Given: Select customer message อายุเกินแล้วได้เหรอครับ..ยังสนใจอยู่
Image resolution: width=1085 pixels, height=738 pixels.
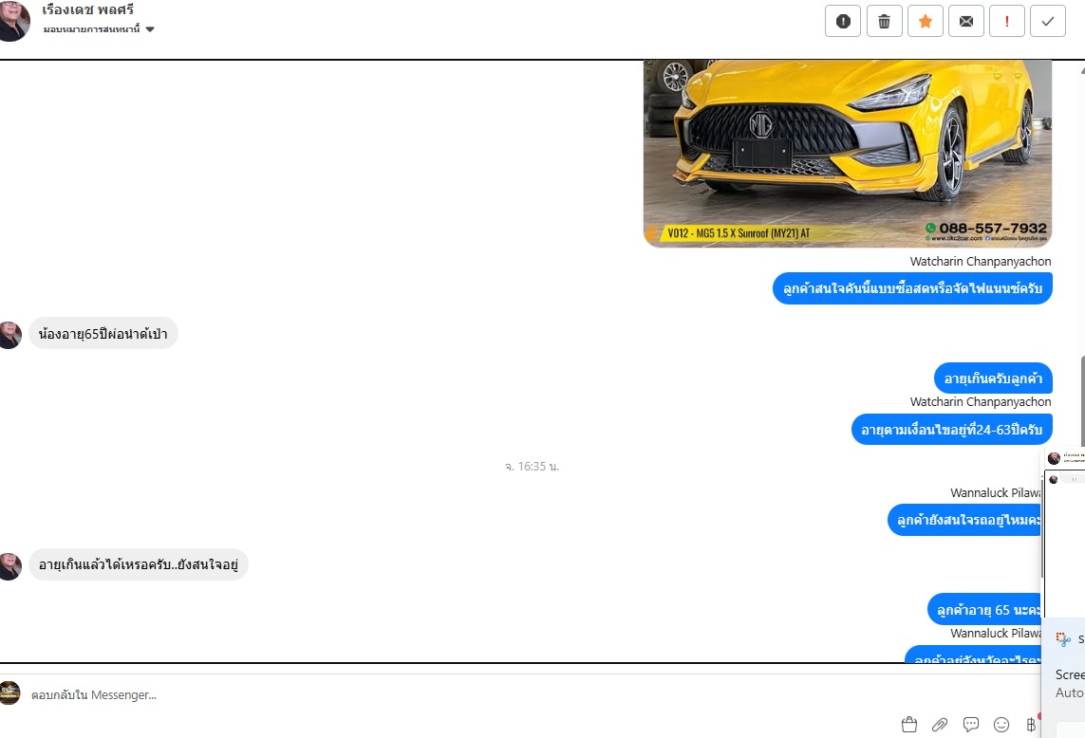Looking at the screenshot, I should click(139, 564).
